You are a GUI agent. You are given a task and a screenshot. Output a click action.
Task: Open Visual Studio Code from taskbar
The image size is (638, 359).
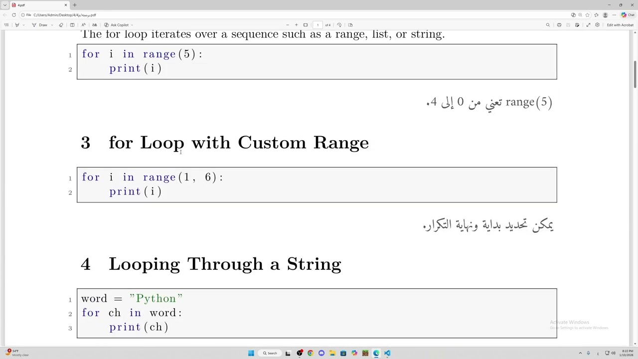pyautogui.click(x=387, y=353)
